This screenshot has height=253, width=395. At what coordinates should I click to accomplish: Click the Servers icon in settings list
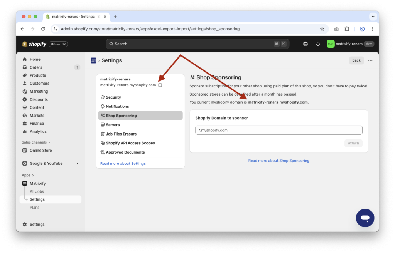102,124
